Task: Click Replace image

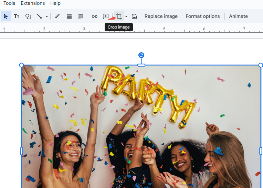Action: click(x=161, y=16)
